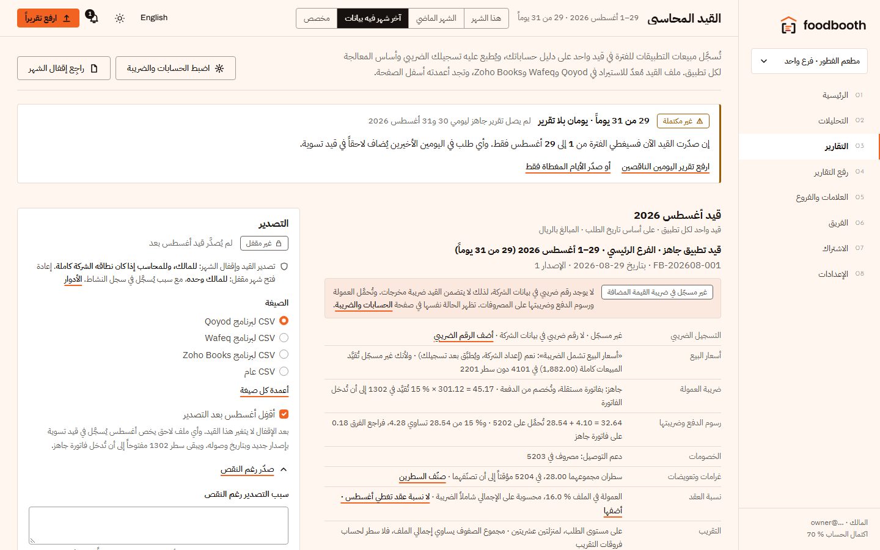Open الإعدادات in the sidebar
Image resolution: width=880 pixels, height=550 pixels.
click(809, 274)
